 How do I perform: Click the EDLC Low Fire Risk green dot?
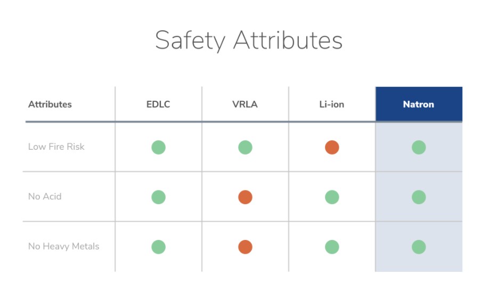tap(158, 147)
